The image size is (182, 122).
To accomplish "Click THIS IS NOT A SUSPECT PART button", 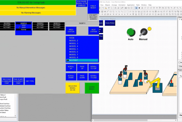I will click(x=18, y=81).
